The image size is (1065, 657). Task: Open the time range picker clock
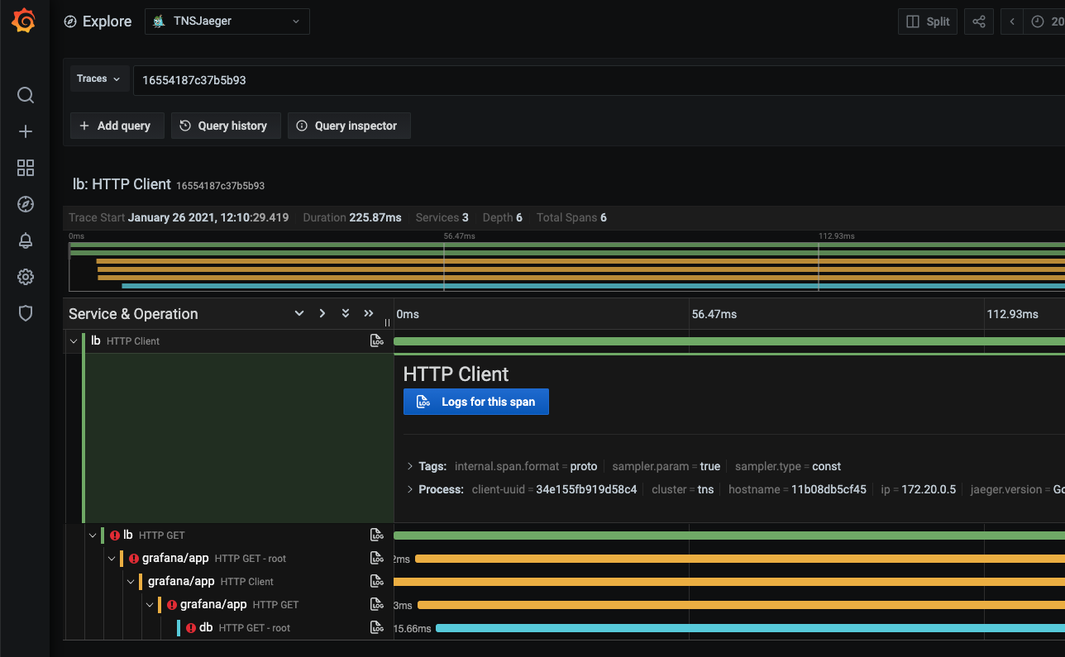(x=1045, y=21)
